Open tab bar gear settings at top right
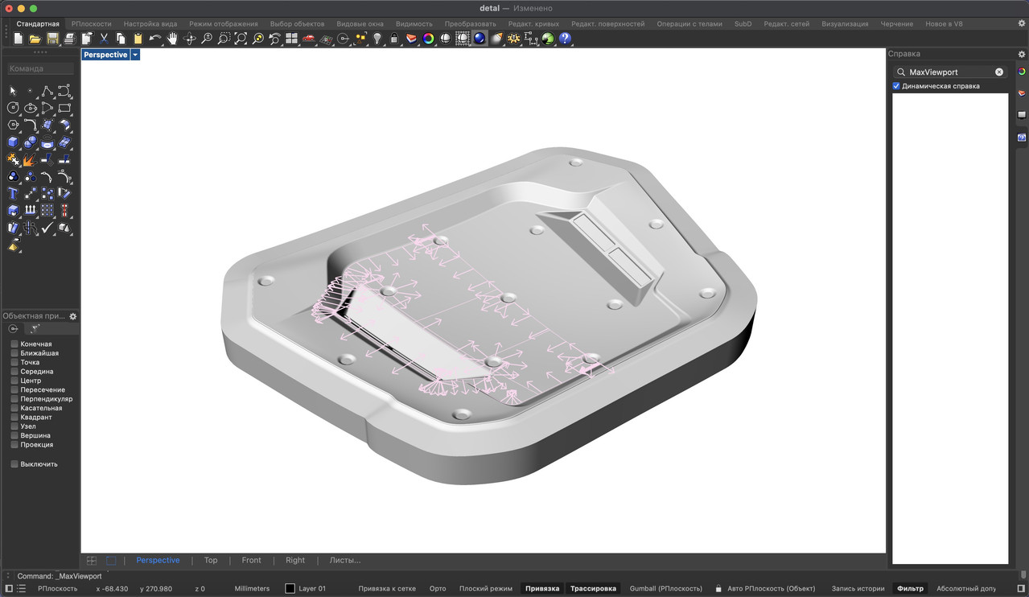 (1022, 24)
